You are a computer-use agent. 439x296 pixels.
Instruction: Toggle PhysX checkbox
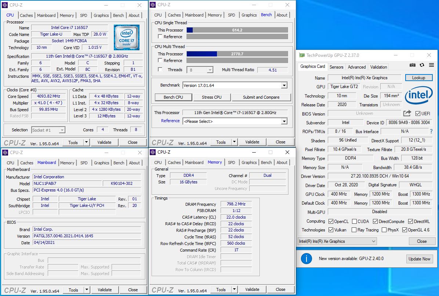[x=384, y=230]
